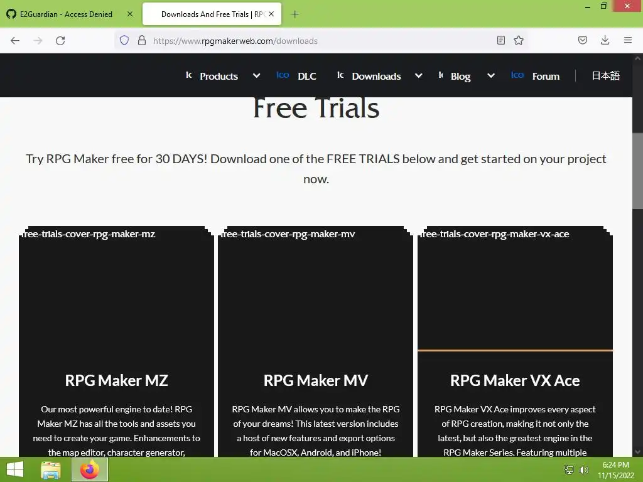
Task: Select the RPG Maker MV heading
Action: 315,380
